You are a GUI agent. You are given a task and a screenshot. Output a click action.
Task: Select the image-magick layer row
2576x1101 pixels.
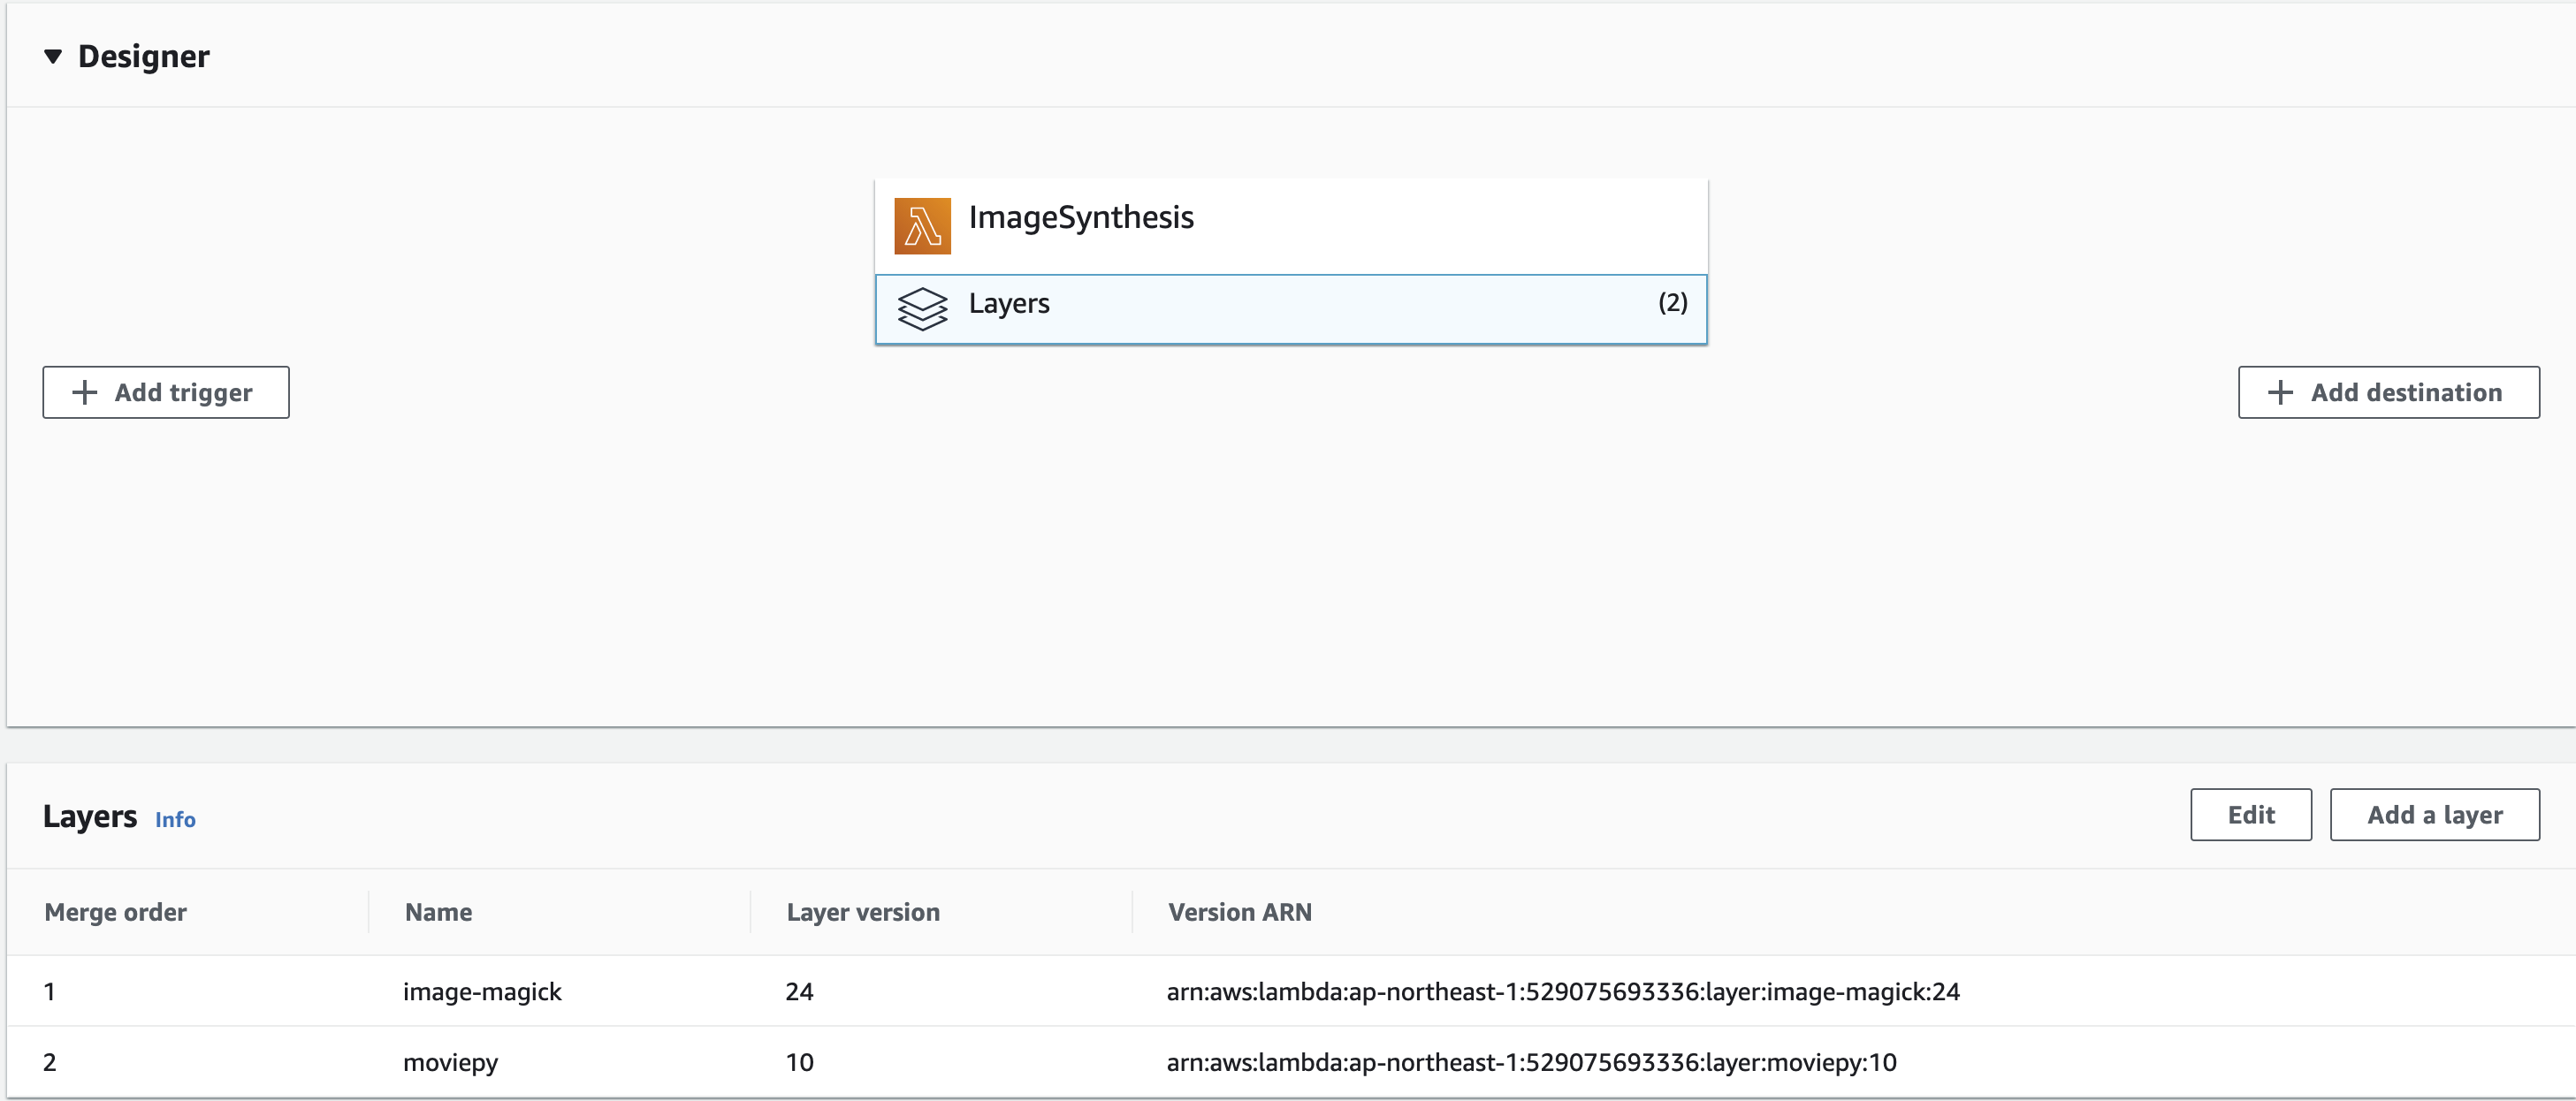tap(482, 991)
